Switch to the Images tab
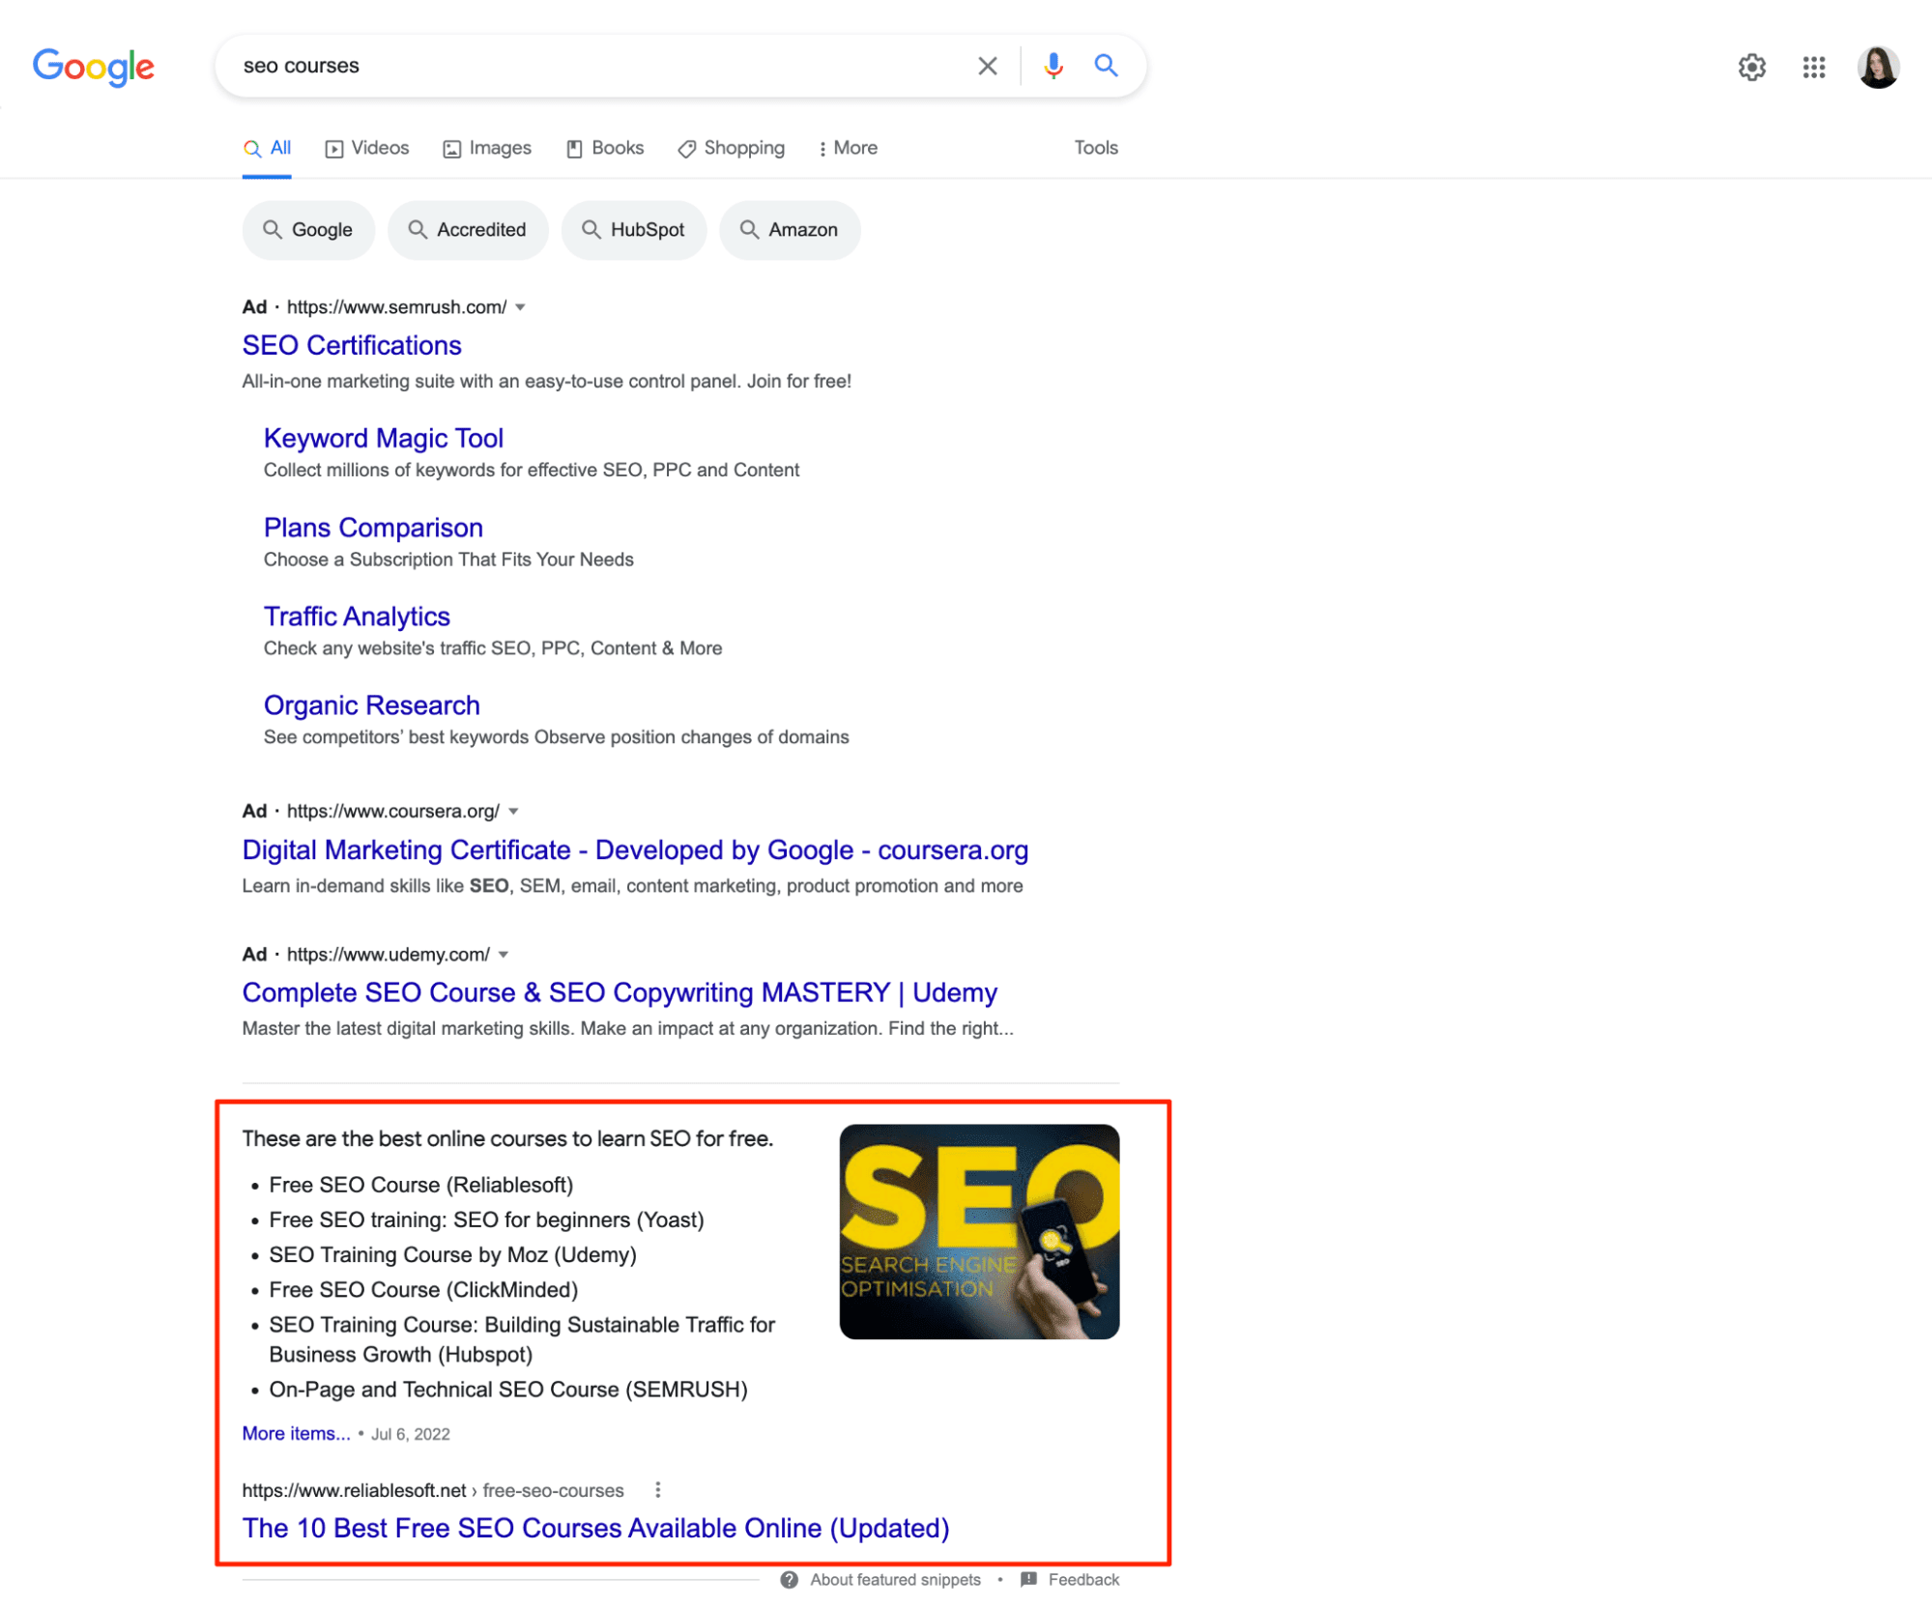 [487, 148]
